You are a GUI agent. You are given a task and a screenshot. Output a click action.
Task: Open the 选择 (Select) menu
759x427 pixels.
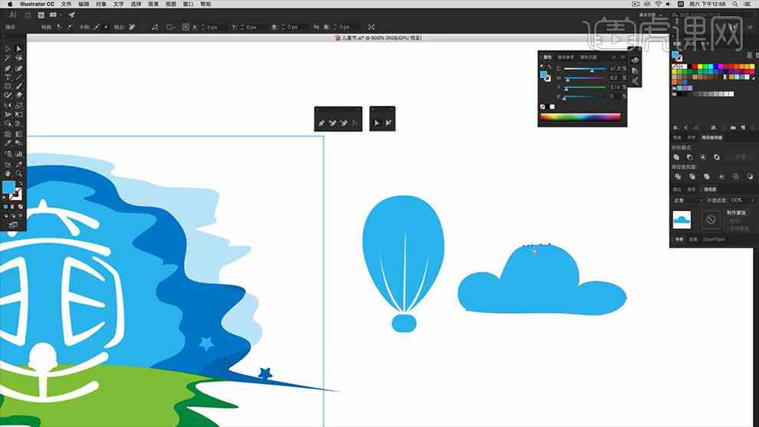tap(136, 4)
